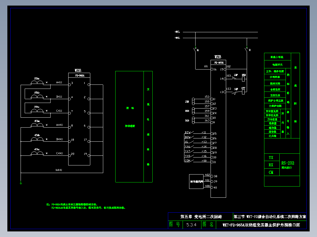Click the BQW contact label
Image resolution: width=317 pixels, height=237 pixels.
[187, 137]
